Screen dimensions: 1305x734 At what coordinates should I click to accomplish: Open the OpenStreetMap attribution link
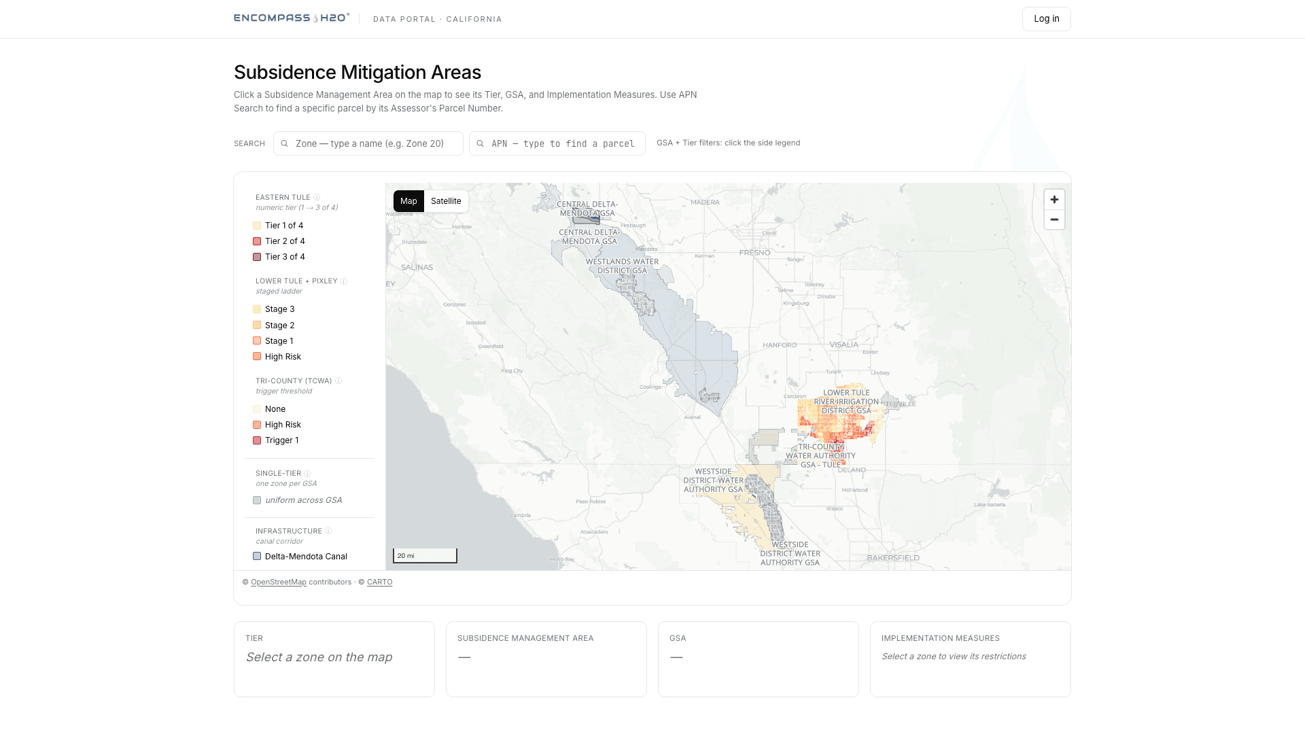tap(279, 582)
